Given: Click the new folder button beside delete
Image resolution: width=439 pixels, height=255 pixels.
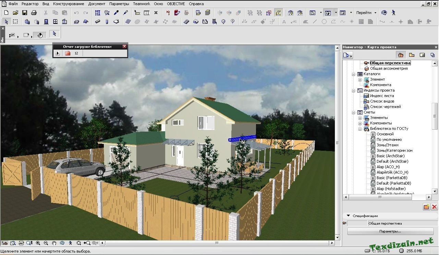Looking at the screenshot, I should coord(426,206).
